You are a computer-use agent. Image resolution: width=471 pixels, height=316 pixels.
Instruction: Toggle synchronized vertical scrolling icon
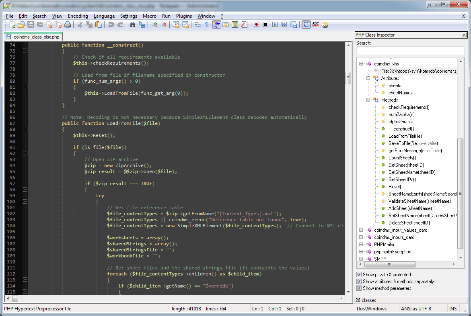176,25
